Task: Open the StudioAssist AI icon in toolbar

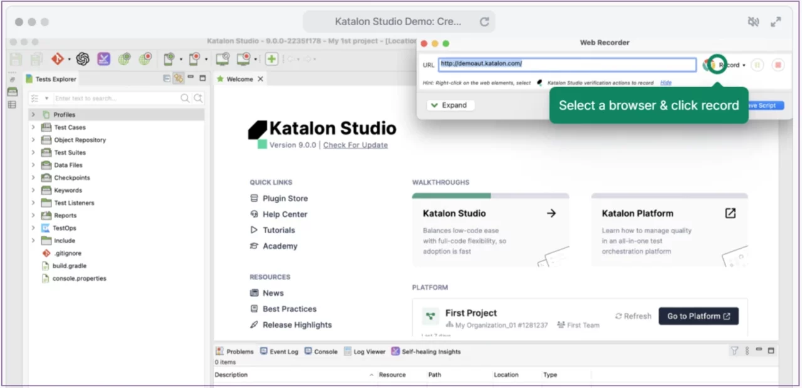Action: pyautogui.click(x=81, y=59)
